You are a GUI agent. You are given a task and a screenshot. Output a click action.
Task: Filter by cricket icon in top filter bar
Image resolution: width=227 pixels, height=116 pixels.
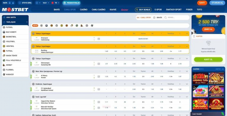click(x=82, y=25)
